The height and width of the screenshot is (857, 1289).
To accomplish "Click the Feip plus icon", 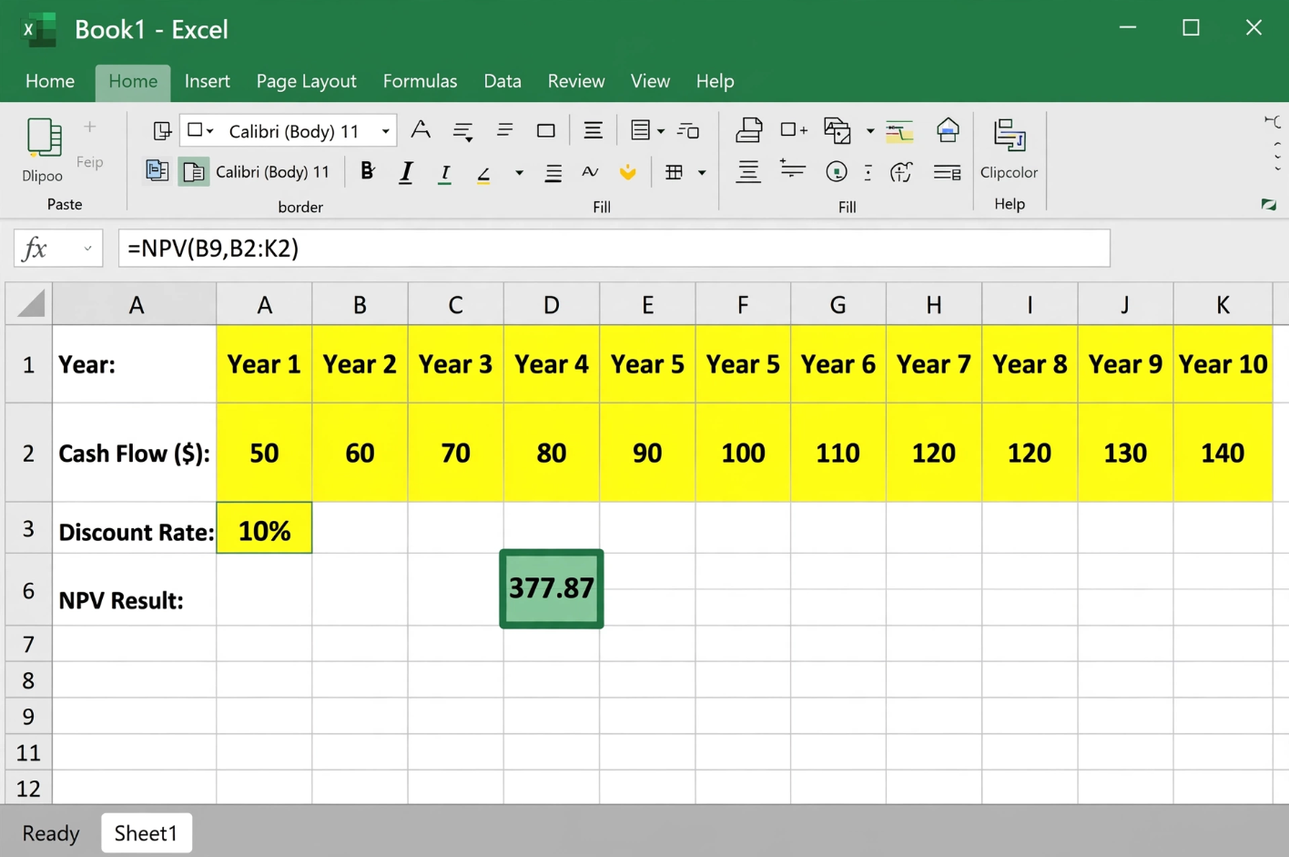I will click(89, 128).
